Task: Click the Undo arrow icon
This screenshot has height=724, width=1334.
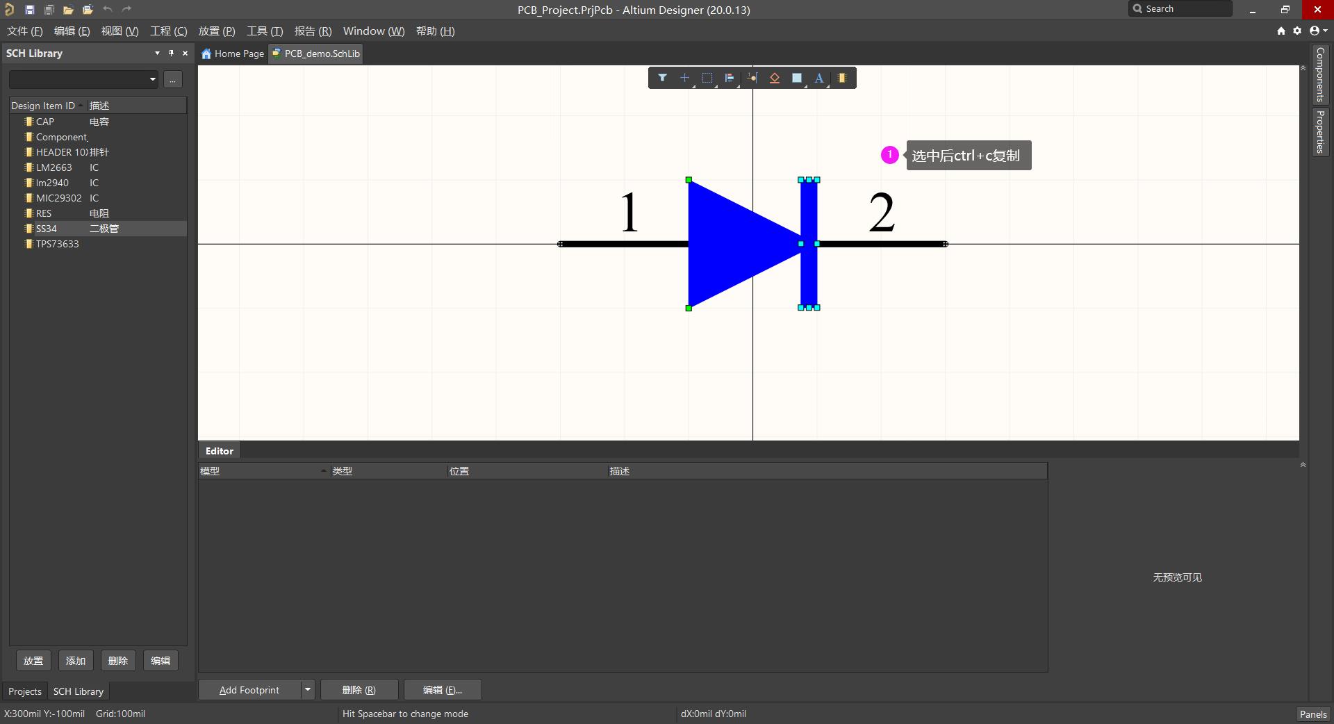Action: coord(108,9)
